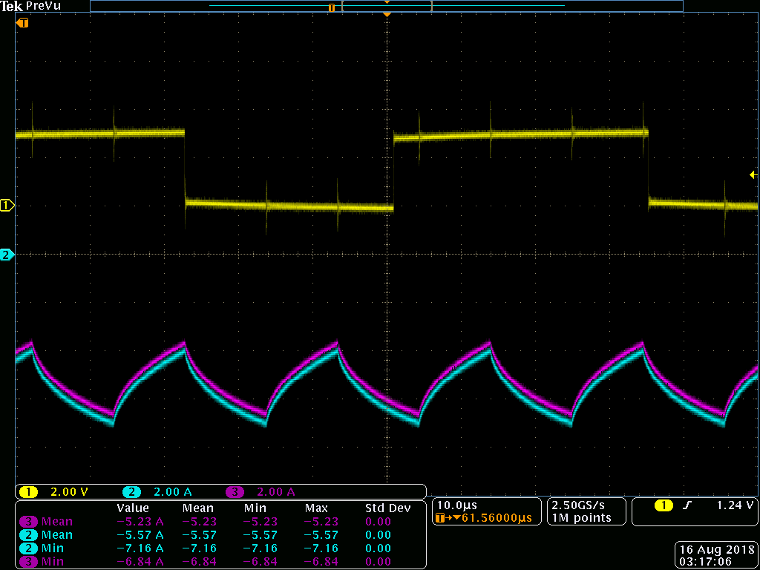760x570 pixels.
Task: Click the cyan 2.00 A scale readout
Action: 172,492
